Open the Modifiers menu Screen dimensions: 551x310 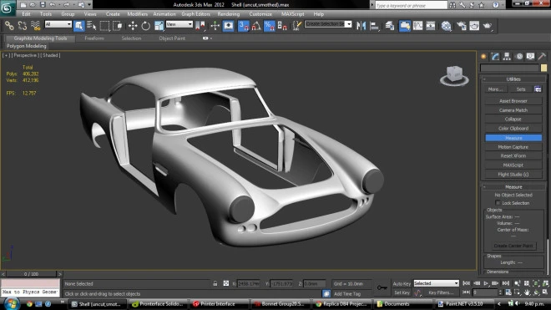[138, 14]
